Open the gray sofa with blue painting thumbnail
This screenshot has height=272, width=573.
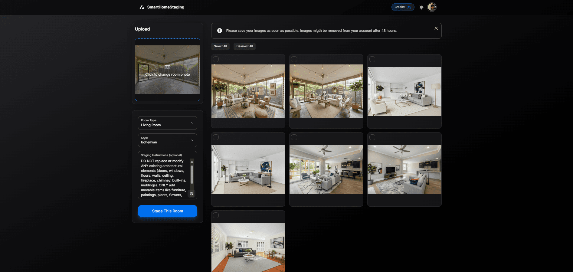click(x=248, y=169)
